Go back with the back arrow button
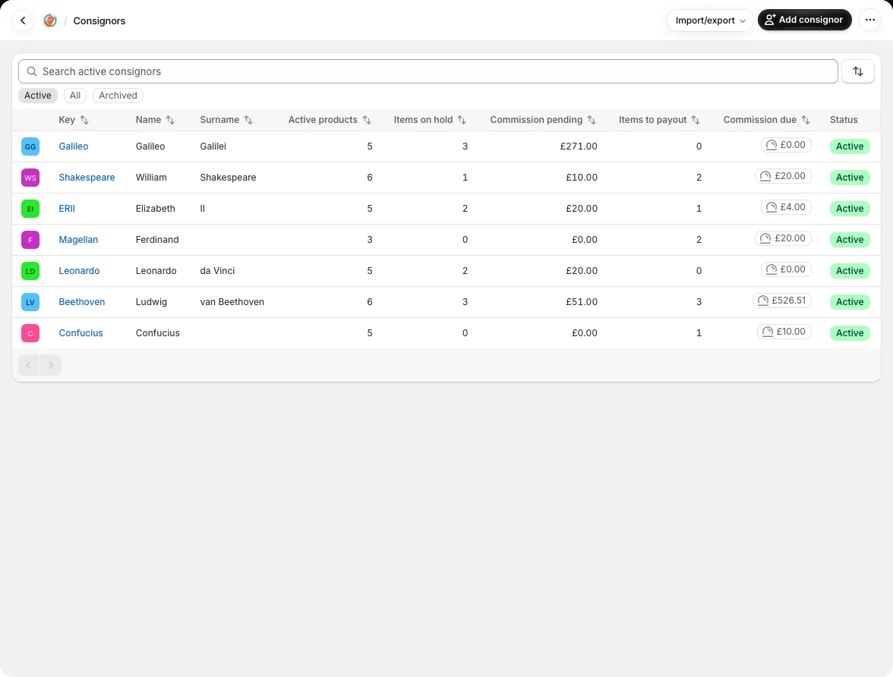 (23, 20)
